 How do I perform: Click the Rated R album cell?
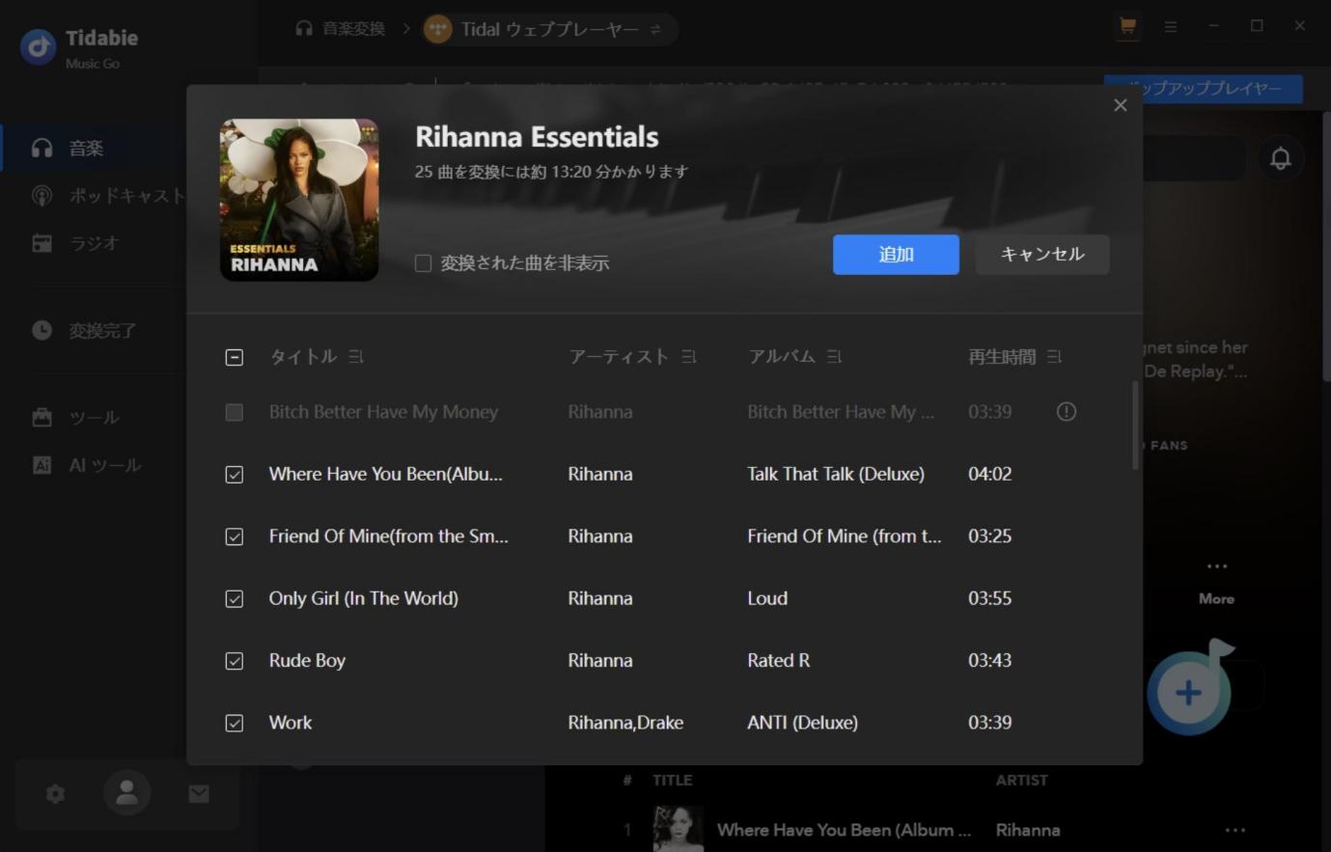tap(778, 661)
